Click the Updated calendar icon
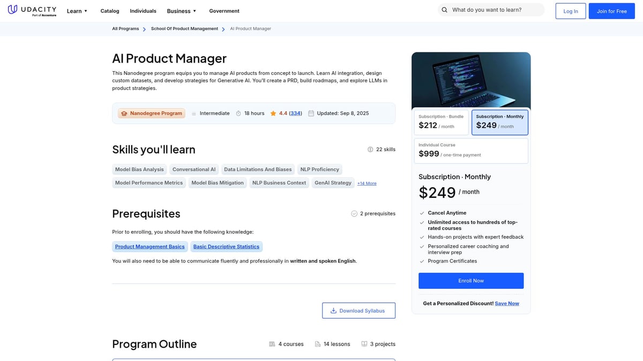Viewport: 643px width, 361px height. [311, 113]
